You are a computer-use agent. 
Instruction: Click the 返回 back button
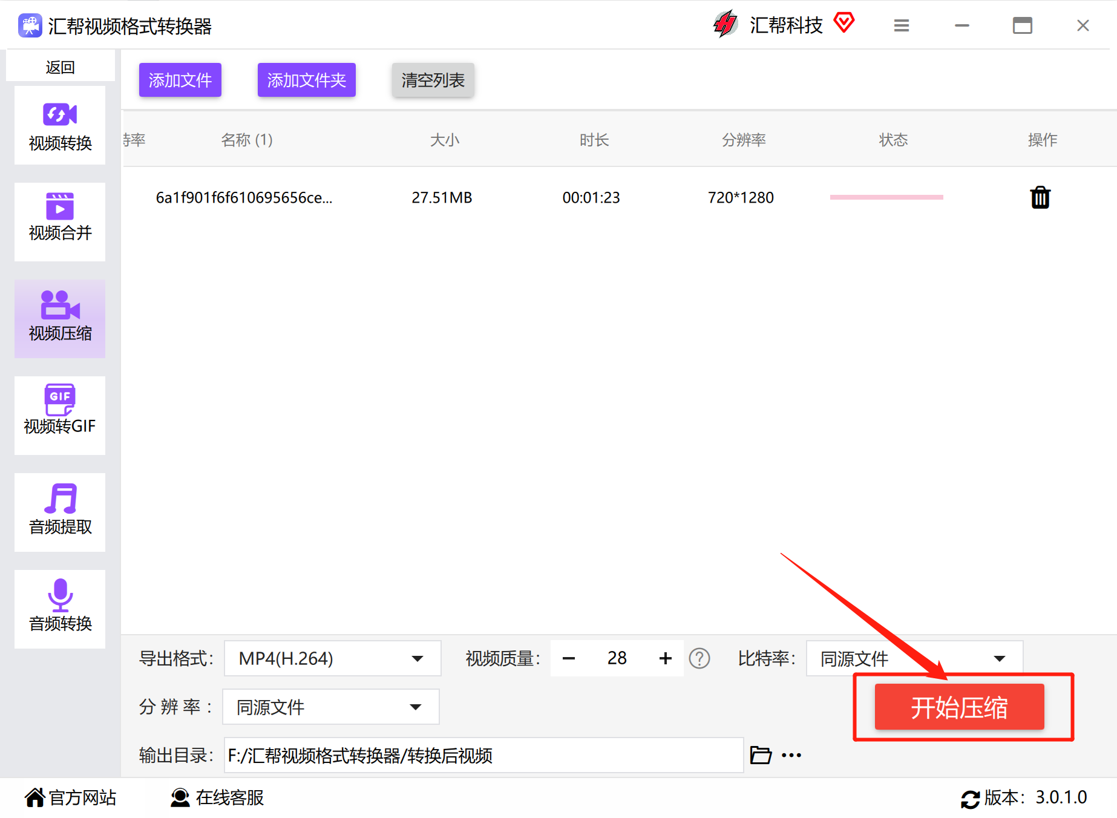pos(61,67)
